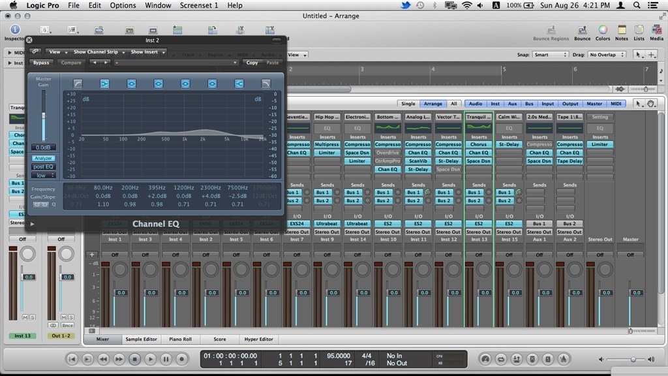
Task: Toggle the EQ low-cut filter band icon
Action: (78, 84)
